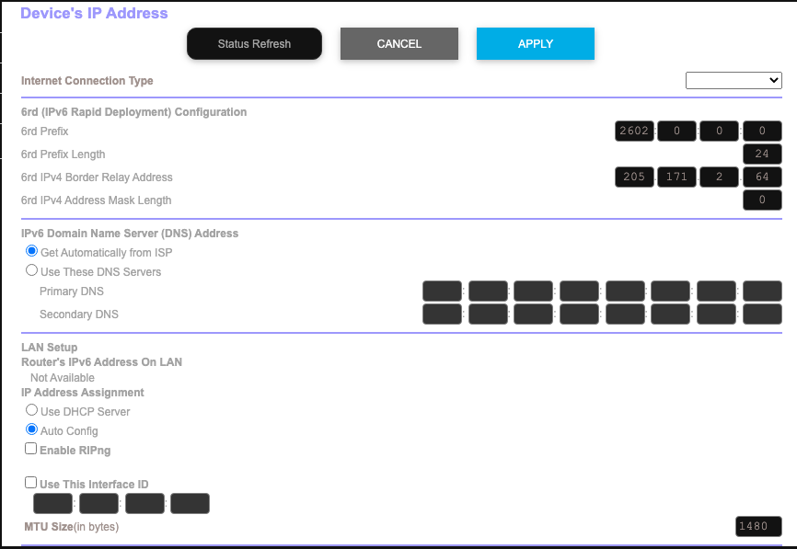Image resolution: width=797 pixels, height=549 pixels.
Task: Focus Border Relay Address field 205
Action: tap(634, 177)
